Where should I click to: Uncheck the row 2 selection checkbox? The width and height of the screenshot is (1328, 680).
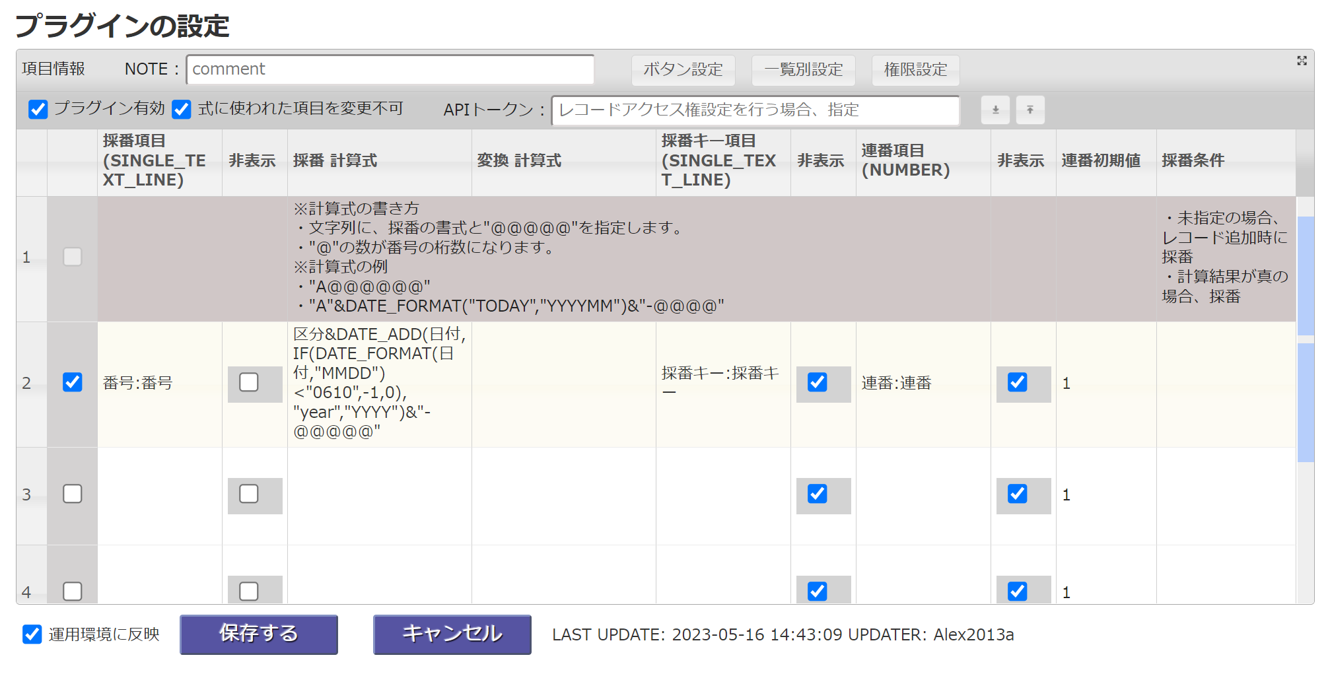[73, 382]
